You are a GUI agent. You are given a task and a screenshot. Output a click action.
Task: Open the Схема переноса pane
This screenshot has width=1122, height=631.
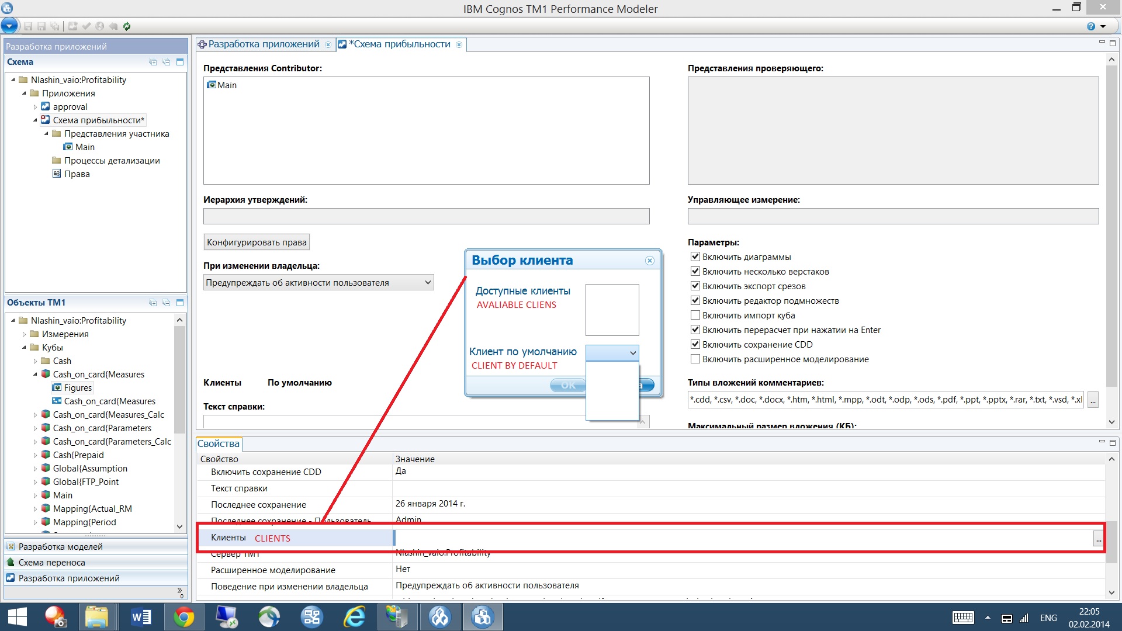coord(96,563)
